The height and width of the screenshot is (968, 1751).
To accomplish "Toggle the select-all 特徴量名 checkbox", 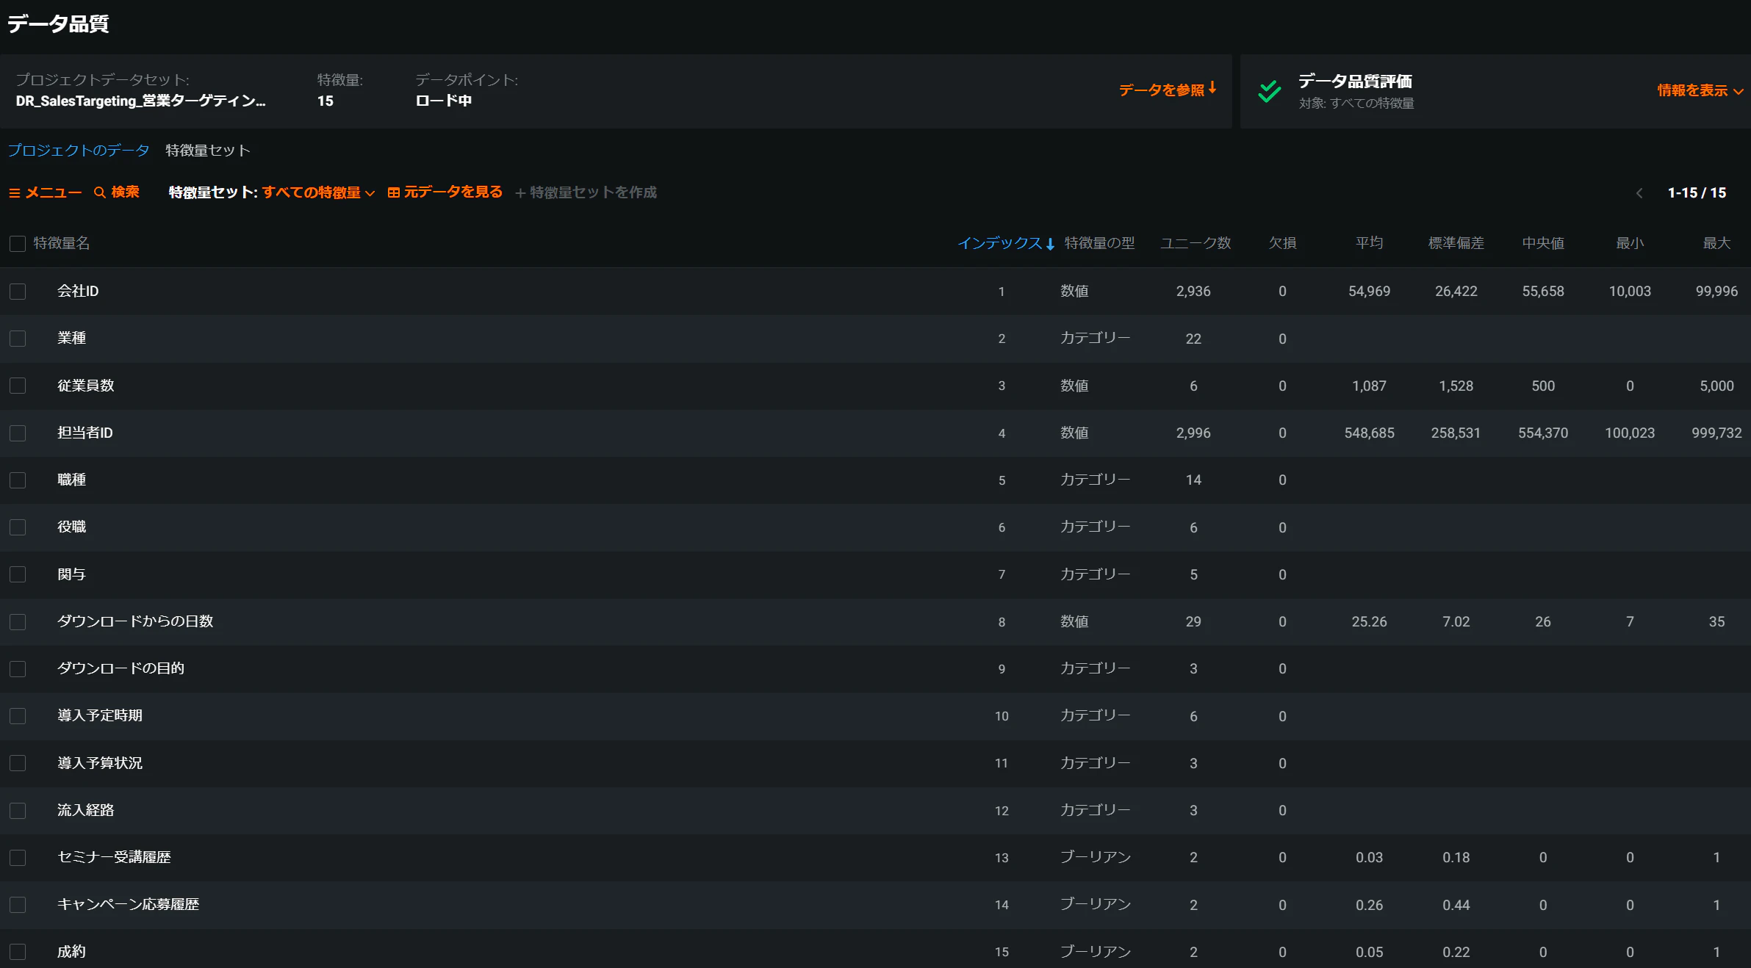I will click(x=18, y=244).
